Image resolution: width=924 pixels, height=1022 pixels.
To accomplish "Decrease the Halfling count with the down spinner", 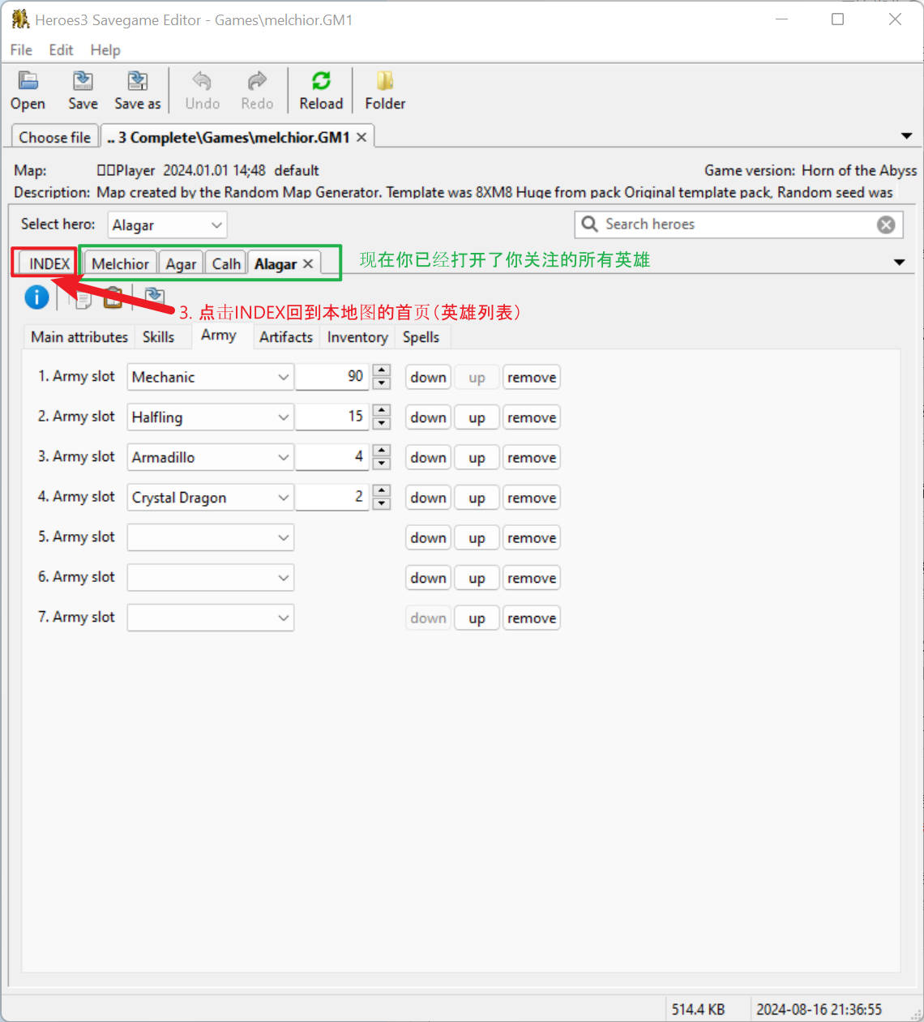I will tap(382, 424).
